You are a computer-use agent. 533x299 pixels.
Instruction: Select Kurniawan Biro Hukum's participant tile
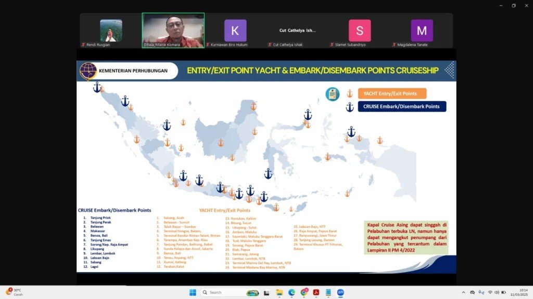pos(235,31)
